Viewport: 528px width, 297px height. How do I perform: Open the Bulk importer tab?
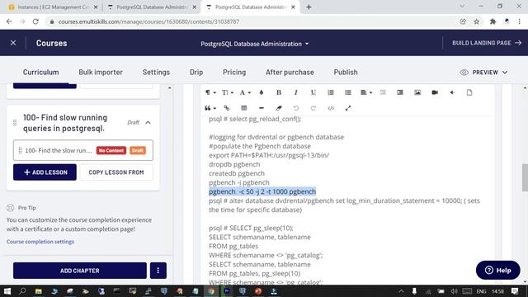click(101, 72)
